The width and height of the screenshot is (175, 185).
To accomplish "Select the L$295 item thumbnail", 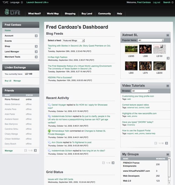I will (131, 49).
